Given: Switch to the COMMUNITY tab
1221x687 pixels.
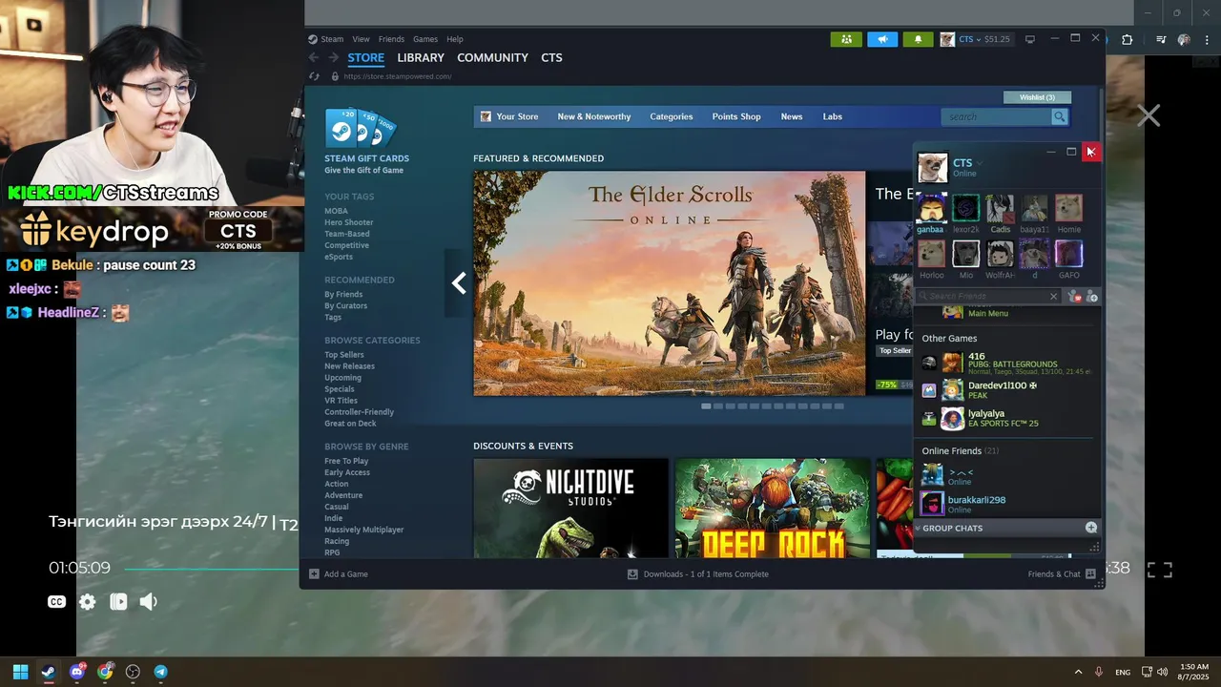Looking at the screenshot, I should 492,58.
